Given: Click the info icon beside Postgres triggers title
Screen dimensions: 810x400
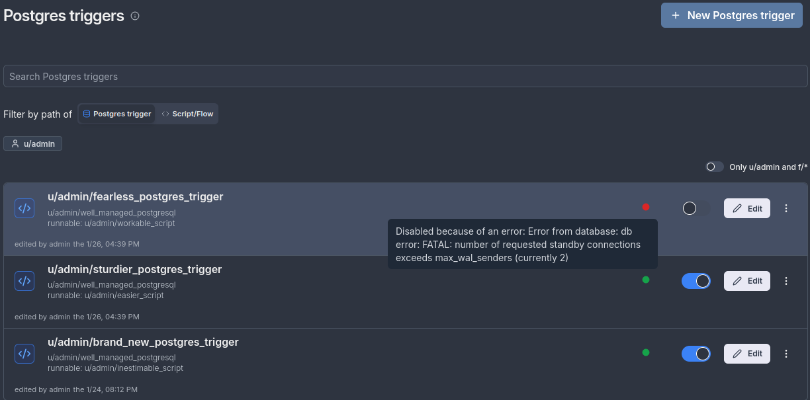Looking at the screenshot, I should coord(135,16).
